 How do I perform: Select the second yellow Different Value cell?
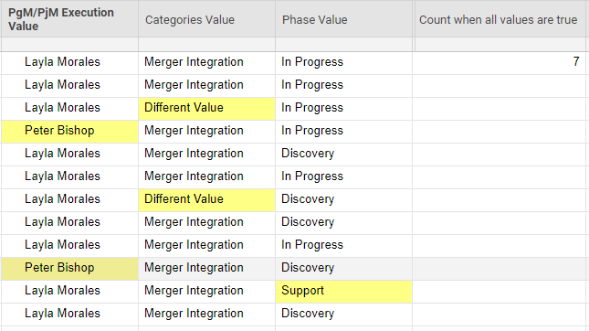206,199
